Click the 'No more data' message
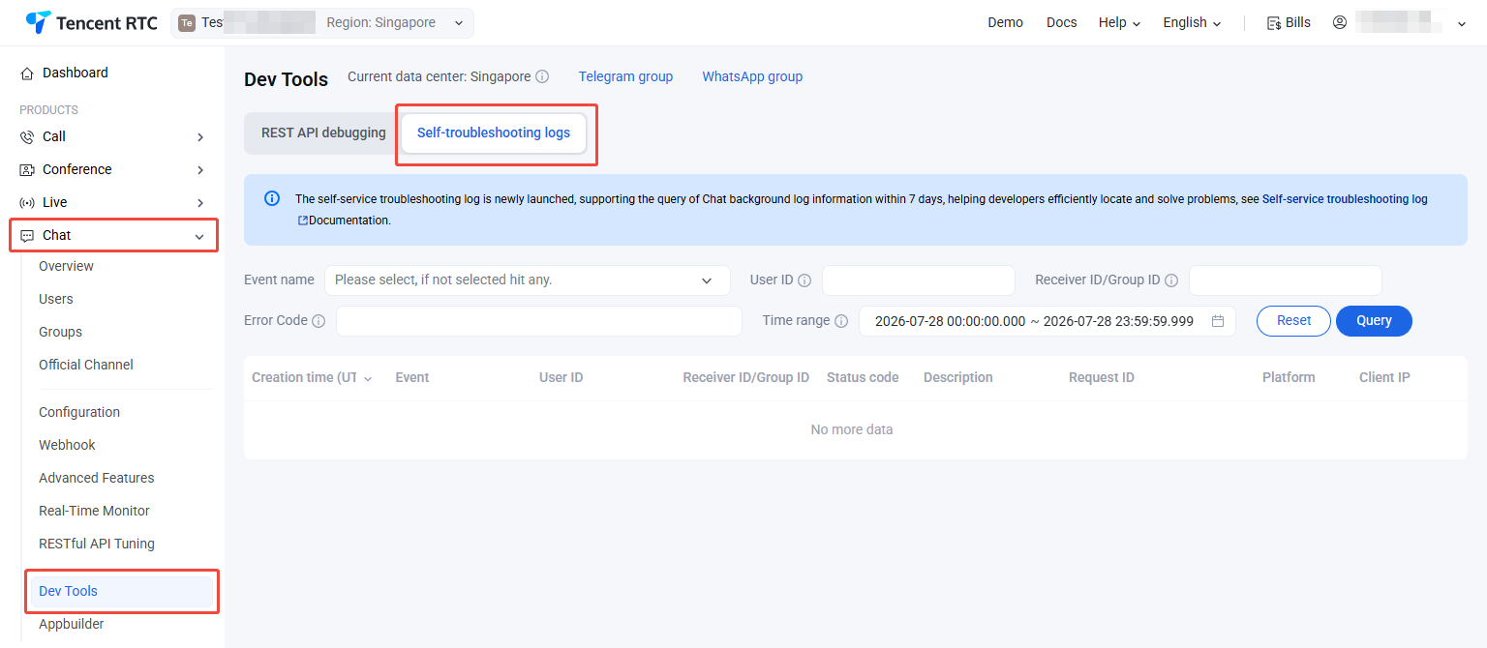Screen dimensions: 1487x648 (x=852, y=429)
